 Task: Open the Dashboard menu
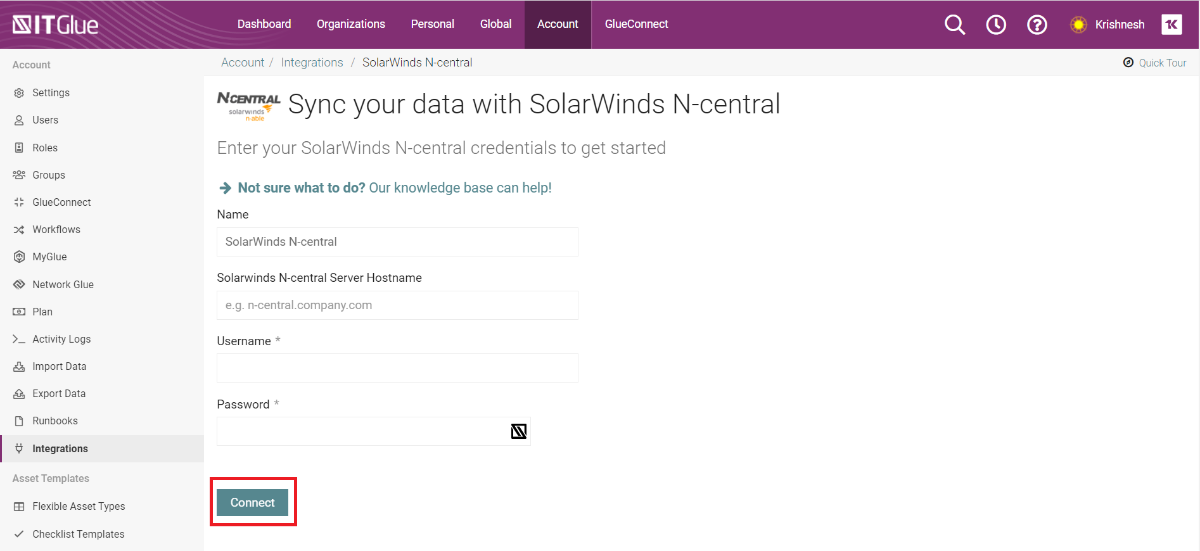point(264,24)
